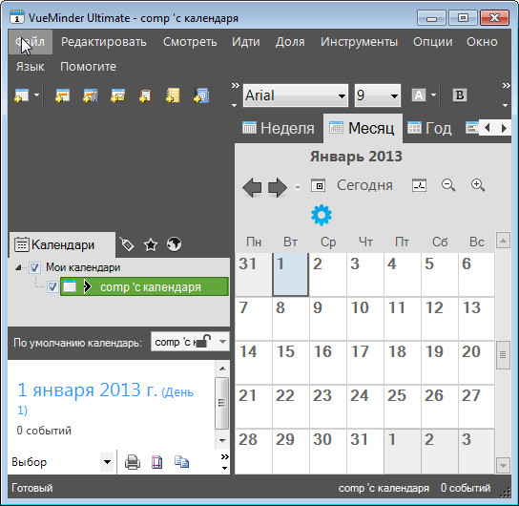
Task: Click the unlock padlock icon
Action: [x=203, y=342]
